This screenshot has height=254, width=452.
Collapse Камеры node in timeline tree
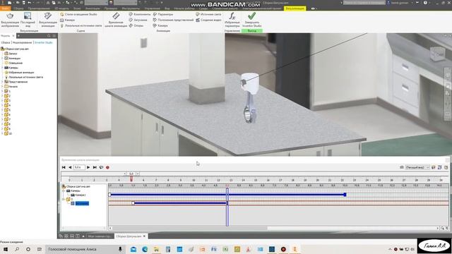(64, 190)
